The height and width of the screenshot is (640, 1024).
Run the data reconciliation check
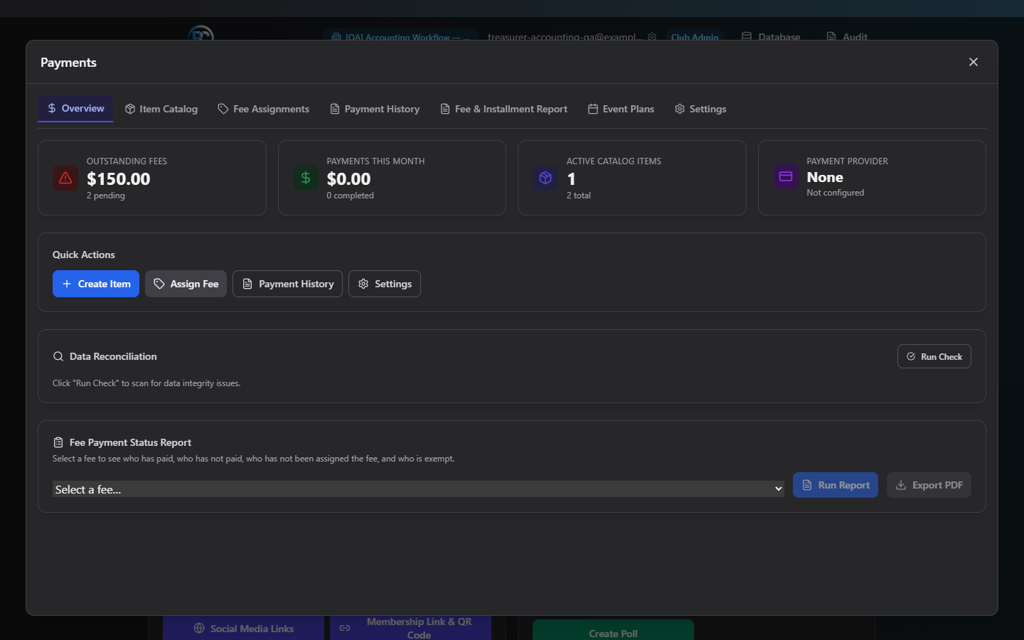[x=934, y=356]
